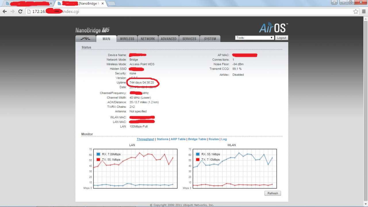
Task: Switch to the ADVANCED tab
Action: point(168,39)
